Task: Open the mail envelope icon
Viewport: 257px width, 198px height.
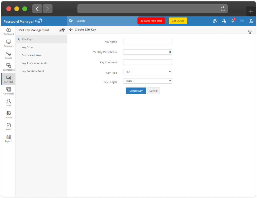Action: 242,21
